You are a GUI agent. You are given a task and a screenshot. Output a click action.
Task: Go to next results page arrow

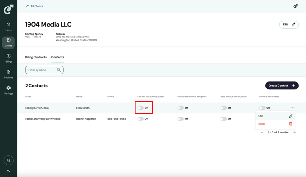[294, 133]
